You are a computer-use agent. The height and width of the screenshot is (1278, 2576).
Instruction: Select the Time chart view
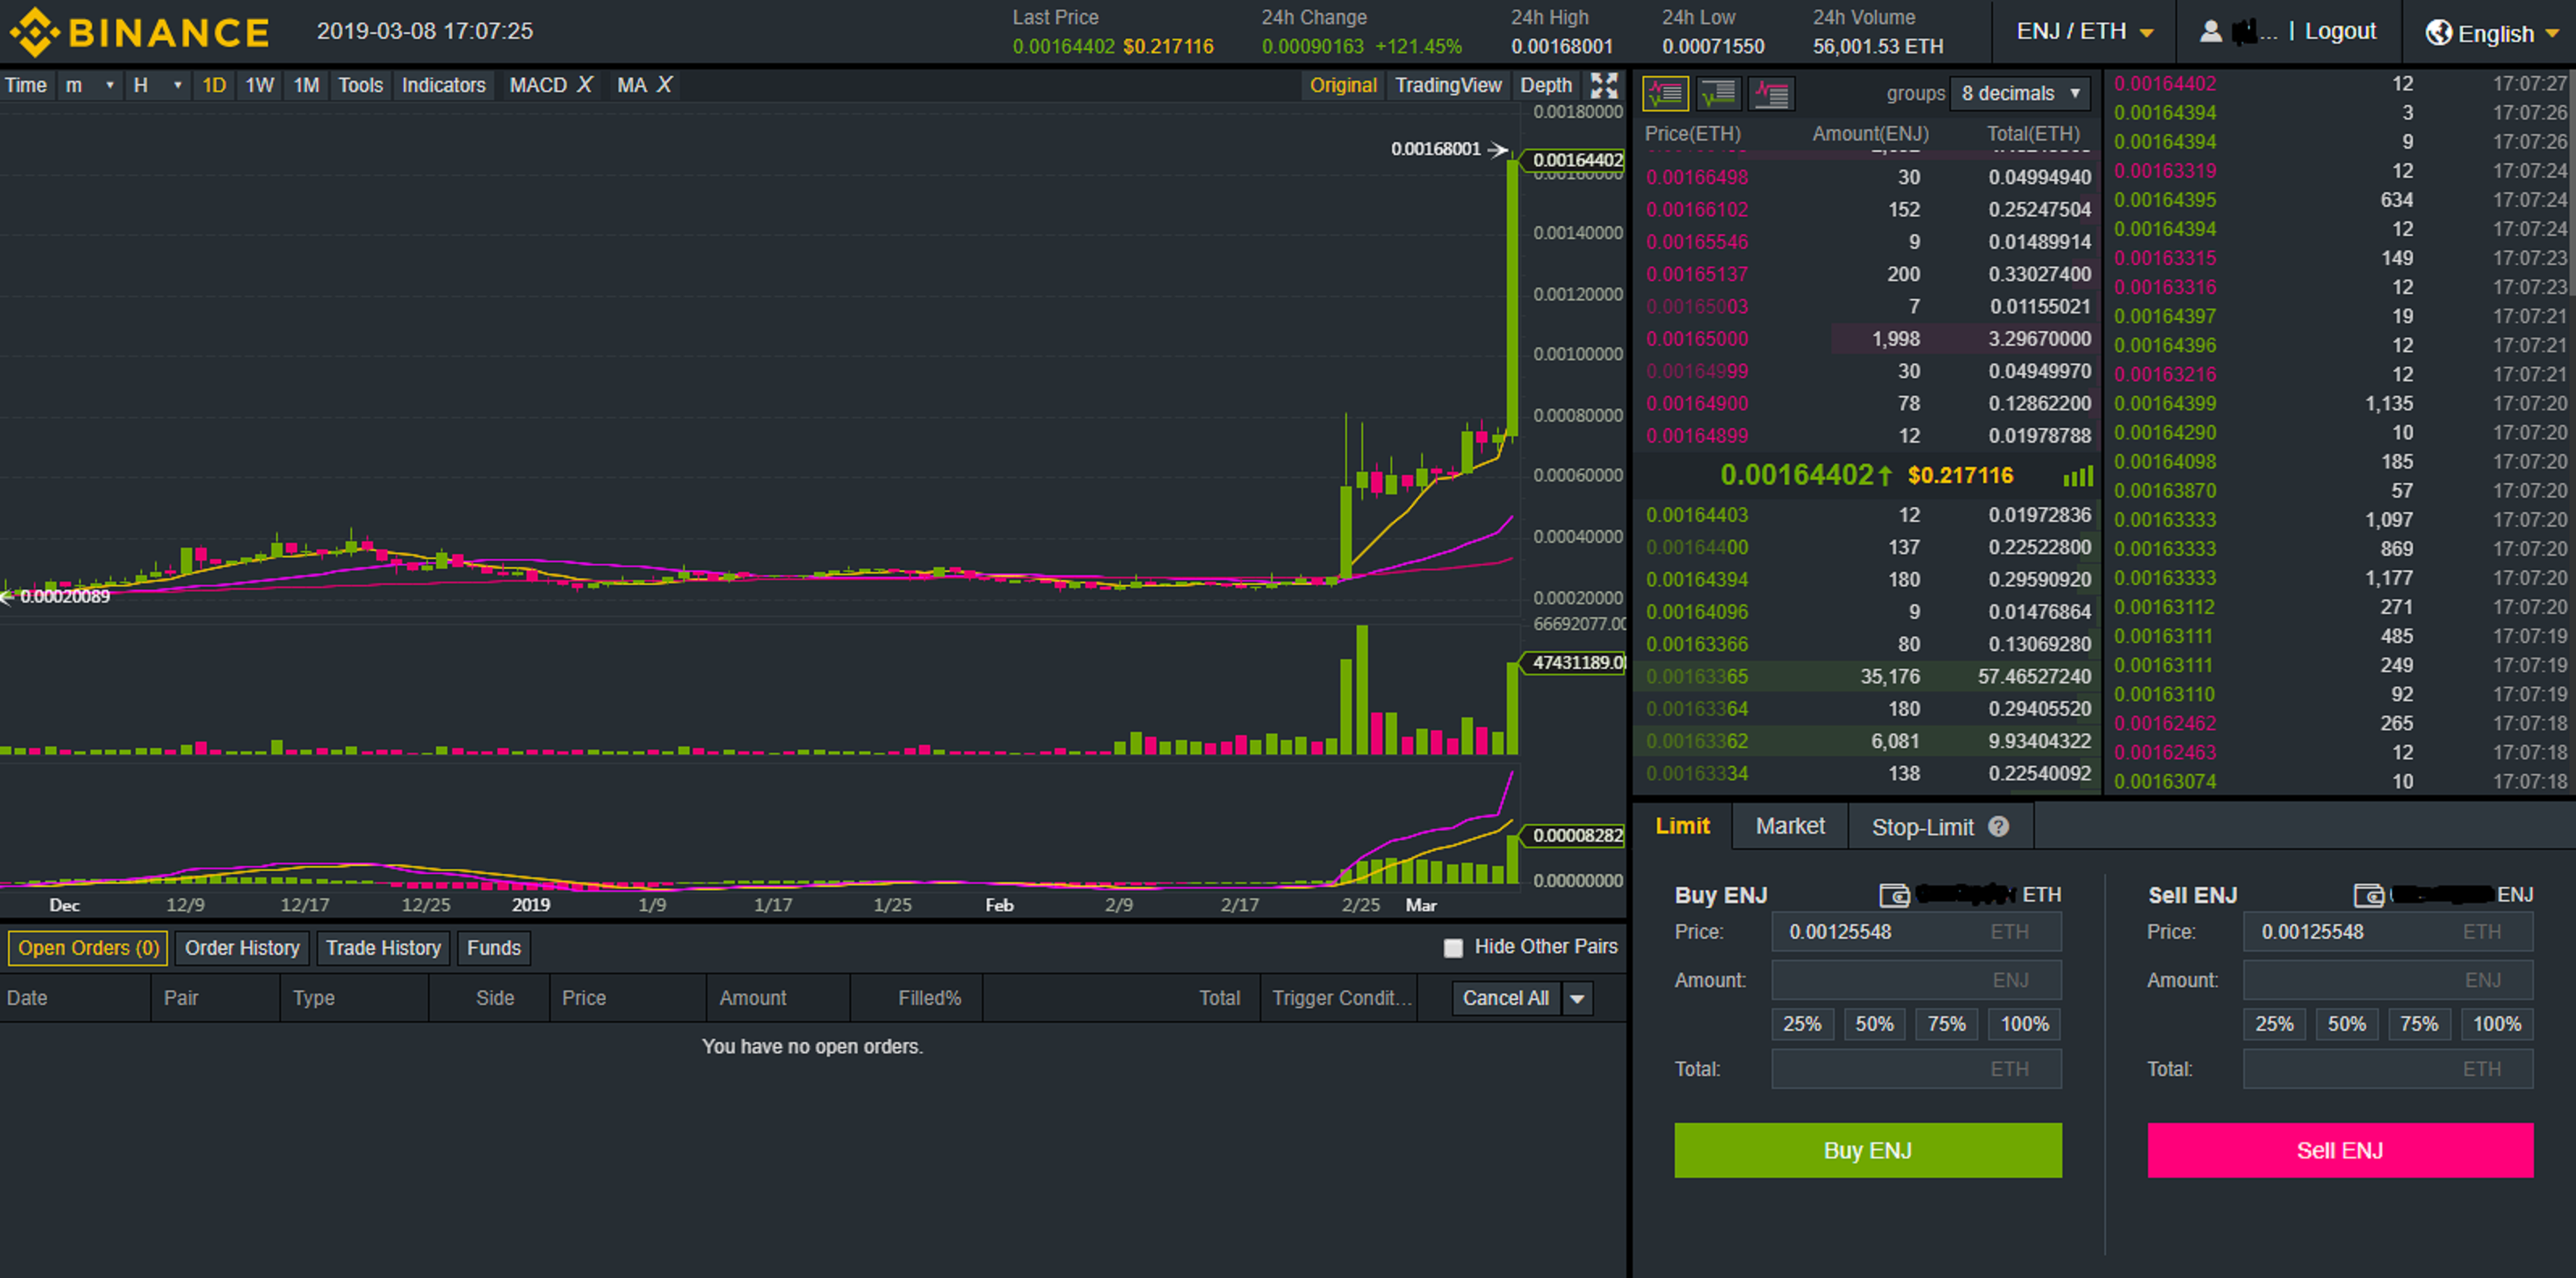pyautogui.click(x=26, y=85)
